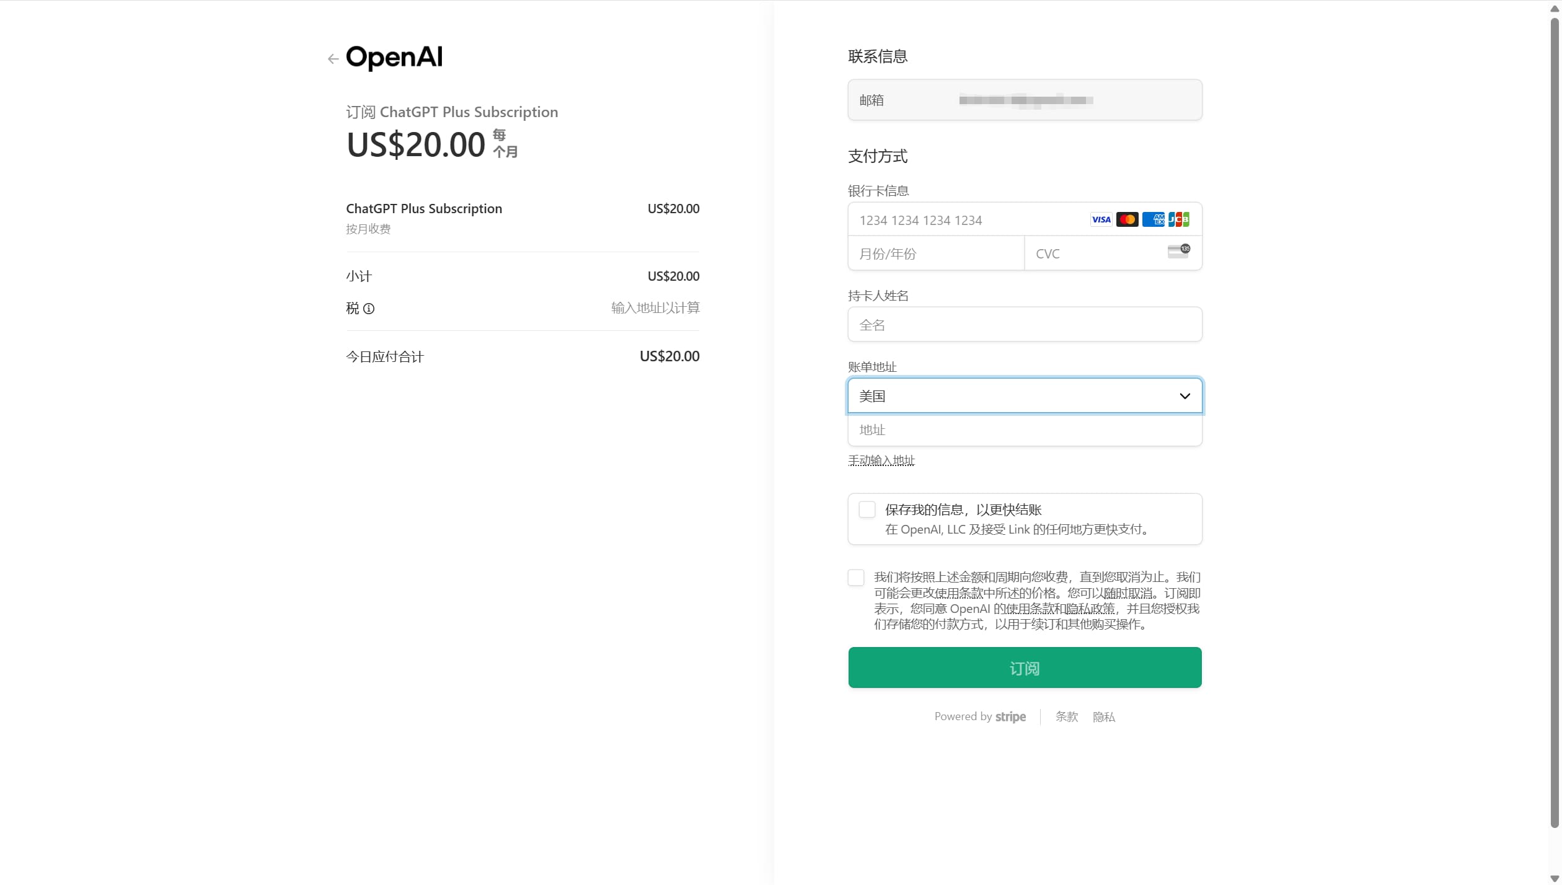Viewport: 1562px width, 885px height.
Task: Click the Mastercard icon
Action: pyautogui.click(x=1127, y=219)
